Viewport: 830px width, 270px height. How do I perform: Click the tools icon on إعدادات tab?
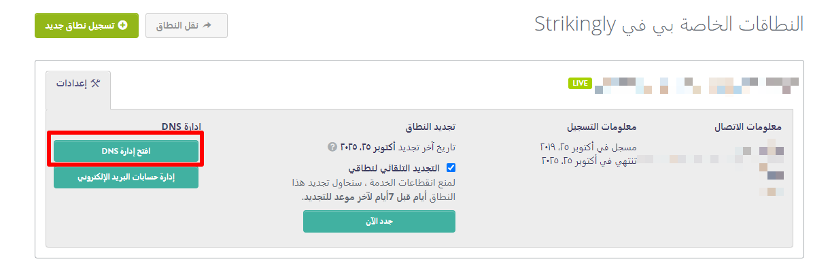(96, 84)
